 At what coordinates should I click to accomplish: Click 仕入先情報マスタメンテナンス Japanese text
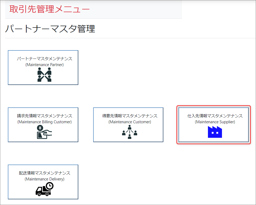[215, 116]
